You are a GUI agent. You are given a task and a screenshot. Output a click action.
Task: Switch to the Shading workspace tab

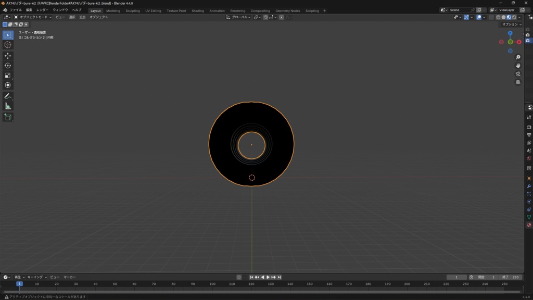(x=198, y=11)
